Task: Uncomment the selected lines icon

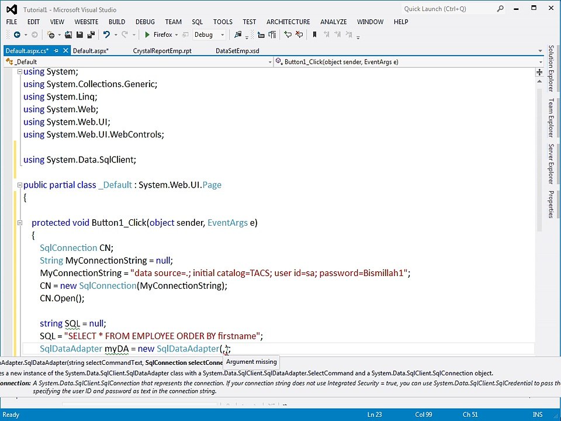Action: [299, 34]
